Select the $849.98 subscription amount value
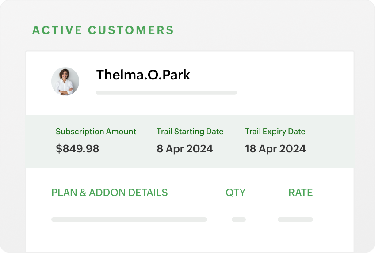This screenshot has height=253, width=375. [77, 149]
